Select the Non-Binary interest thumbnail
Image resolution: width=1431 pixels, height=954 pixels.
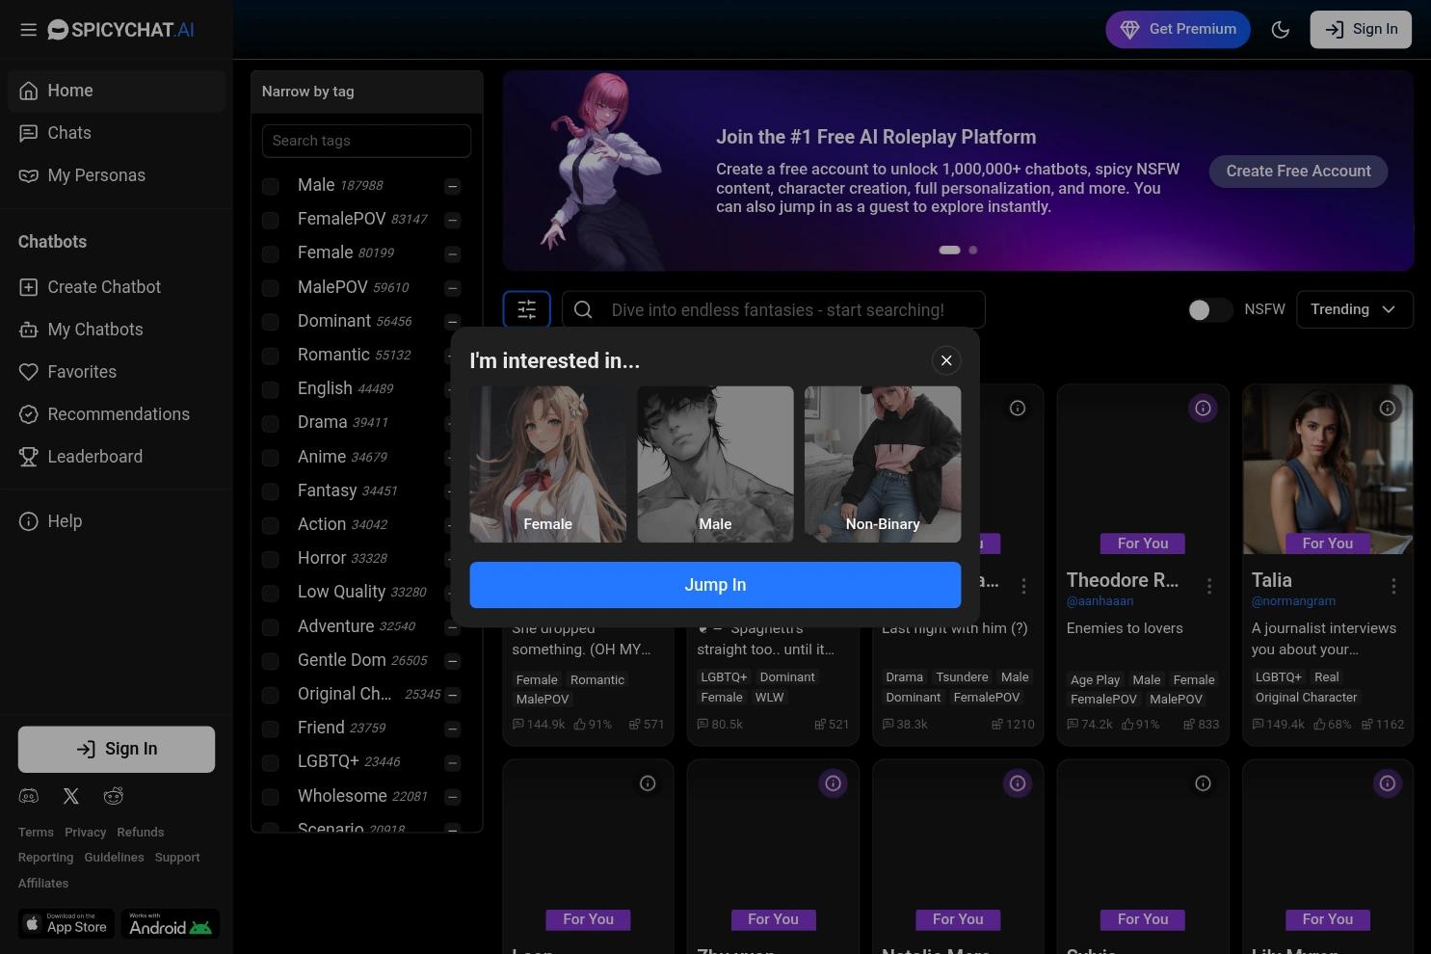883,464
